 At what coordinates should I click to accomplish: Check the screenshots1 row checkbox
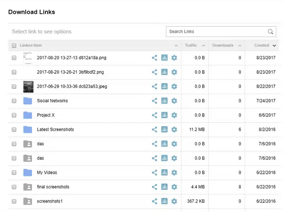click(14, 201)
